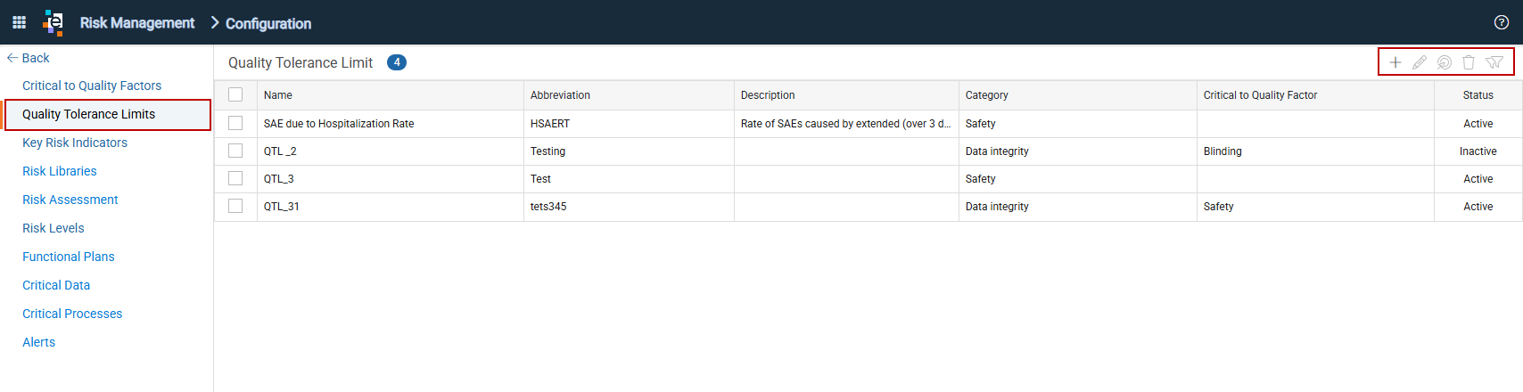The image size is (1523, 392).
Task: Sort by Description column header
Action: pos(846,95)
